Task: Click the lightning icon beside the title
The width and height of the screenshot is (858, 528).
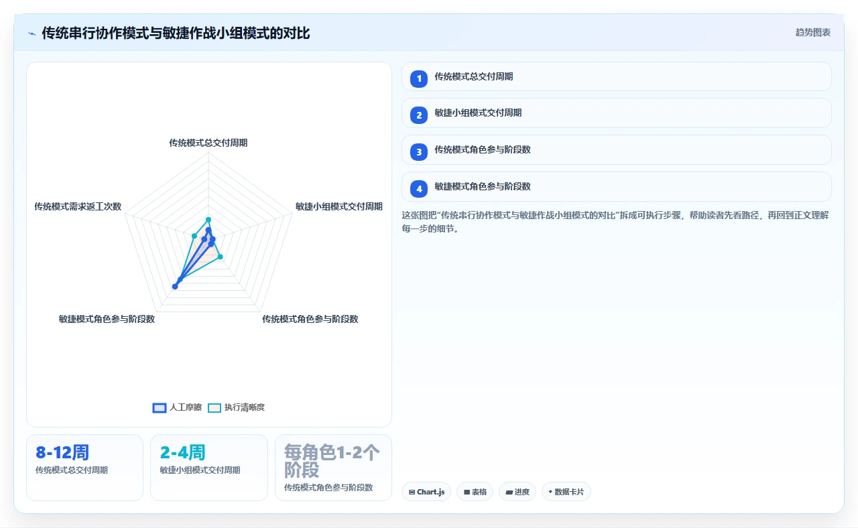Action: click(32, 33)
